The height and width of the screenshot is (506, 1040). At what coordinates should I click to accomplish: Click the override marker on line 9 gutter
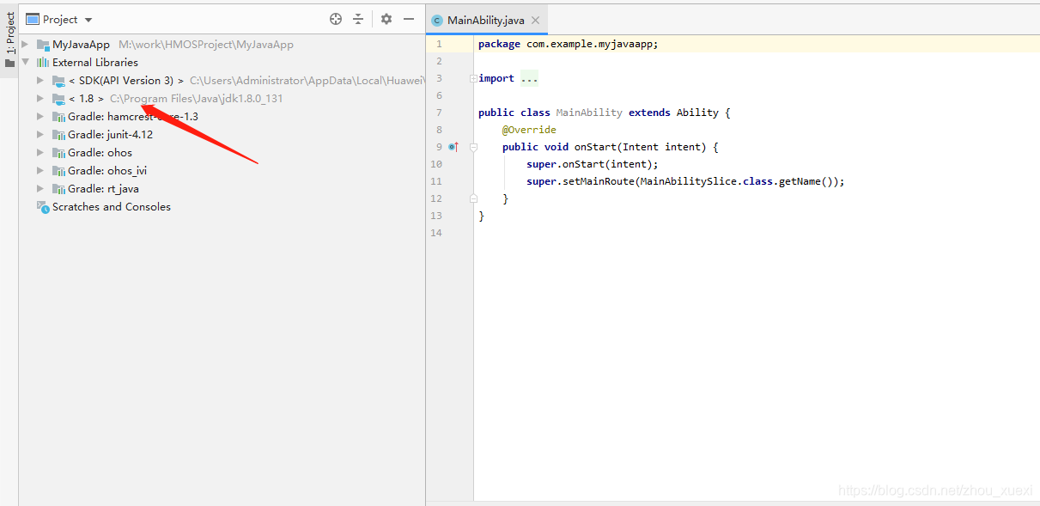(x=453, y=147)
